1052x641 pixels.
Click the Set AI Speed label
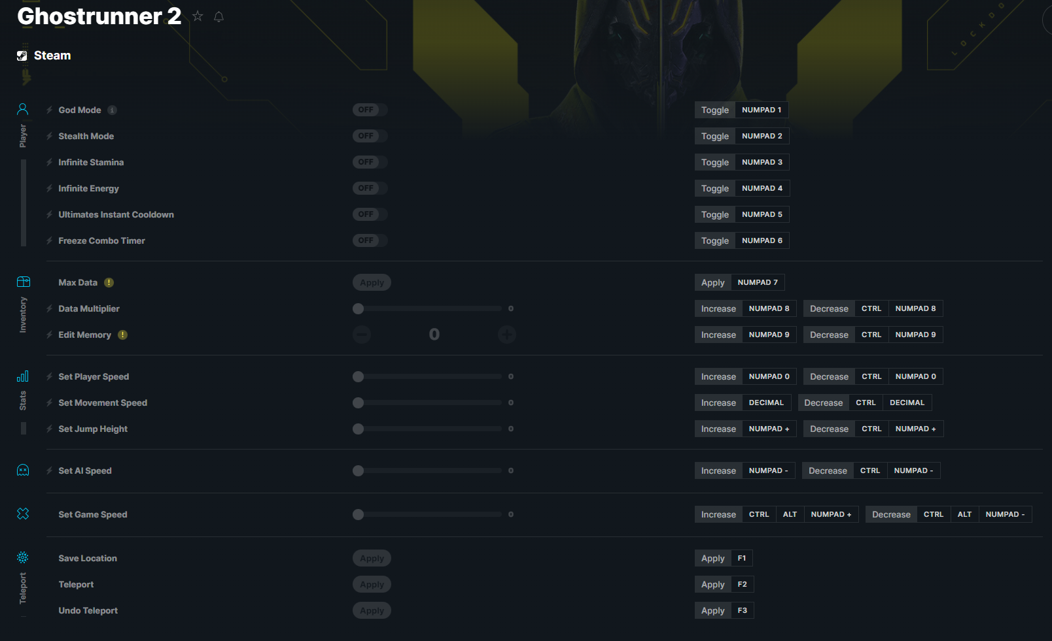coord(85,470)
